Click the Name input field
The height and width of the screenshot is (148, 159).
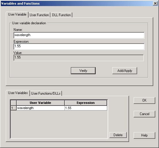pos(79,35)
